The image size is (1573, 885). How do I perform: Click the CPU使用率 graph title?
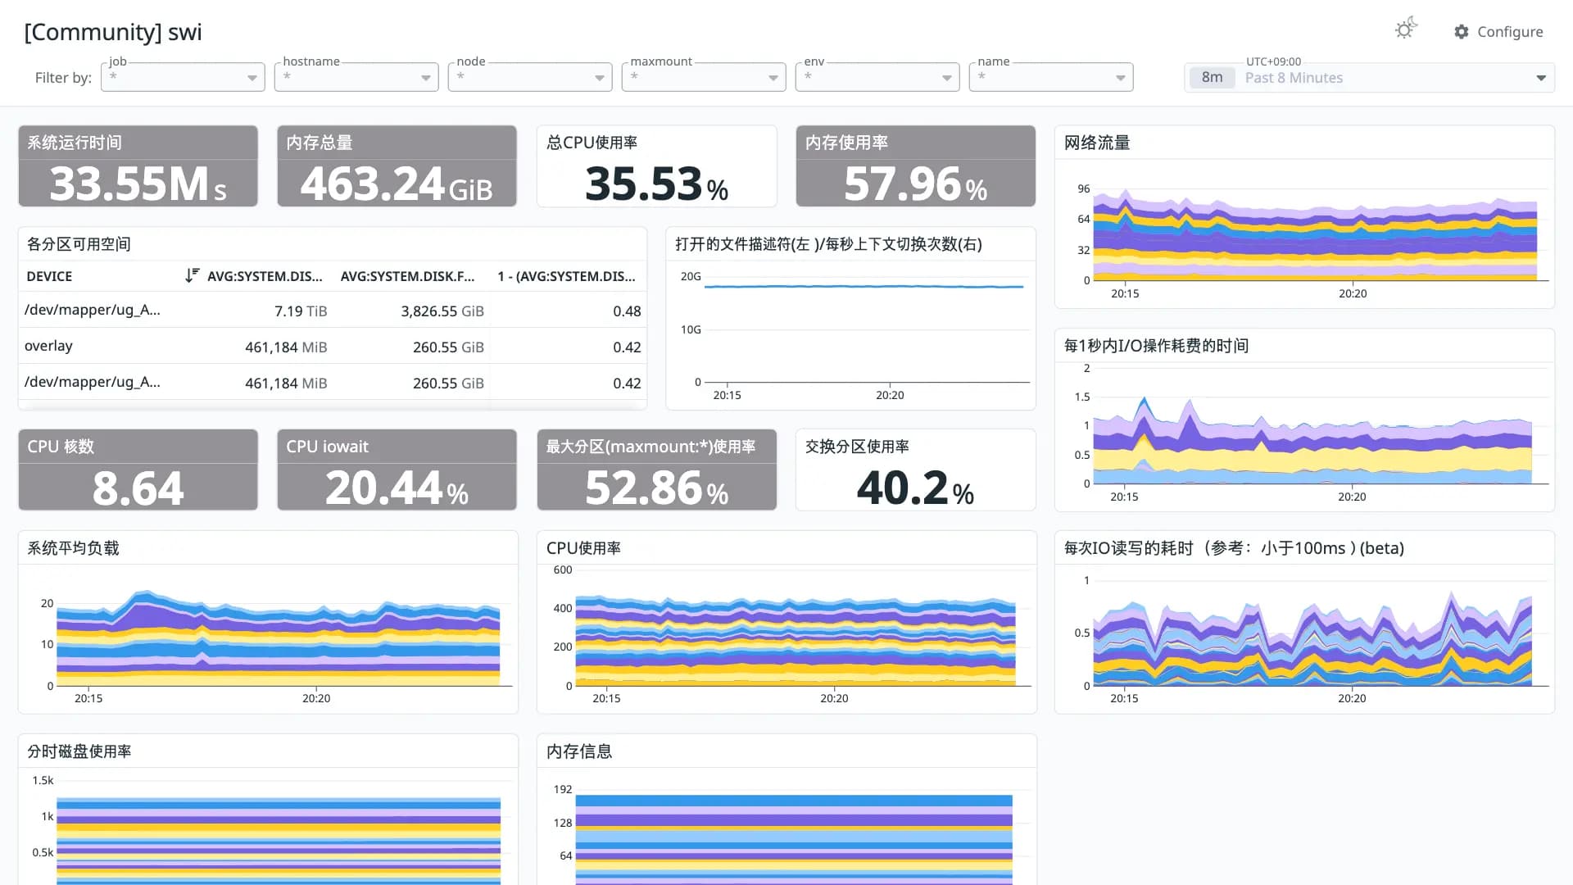[x=583, y=548]
